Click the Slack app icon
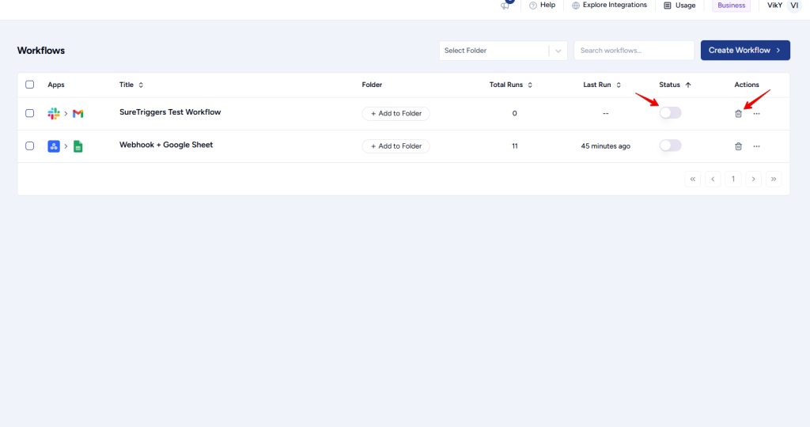810x427 pixels. coord(54,114)
